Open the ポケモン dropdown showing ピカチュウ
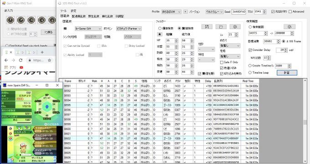The height and width of the screenshot is (164, 310). click(x=129, y=29)
